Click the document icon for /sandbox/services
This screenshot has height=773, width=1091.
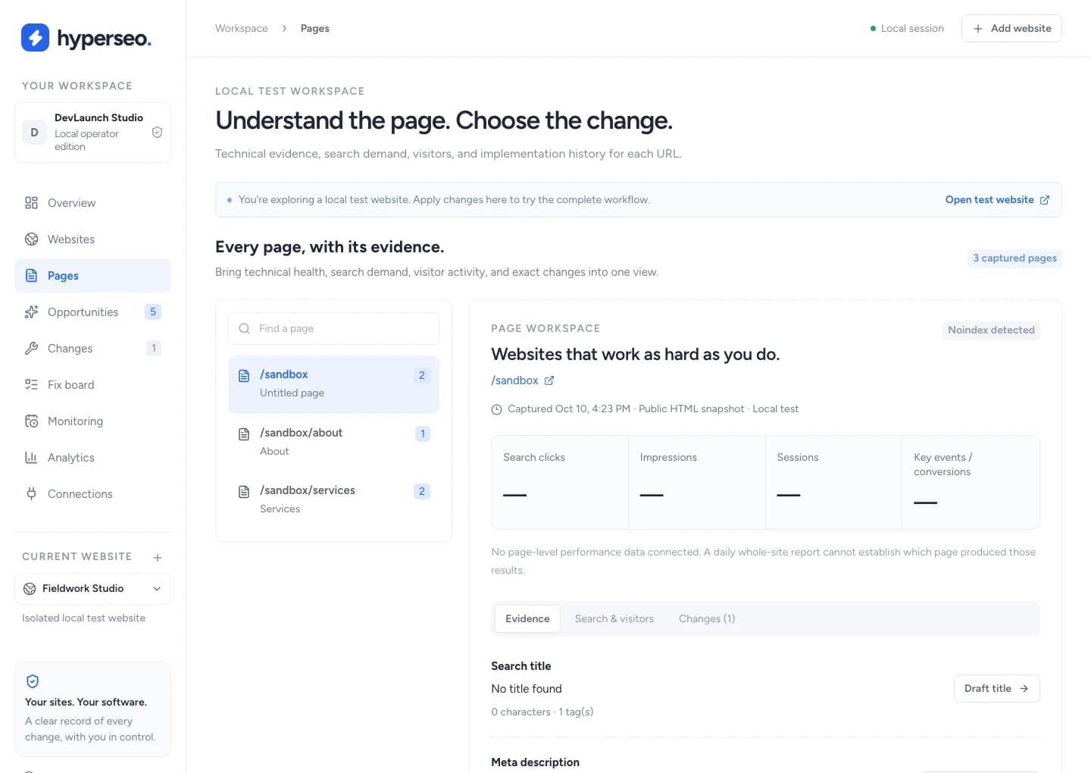pyautogui.click(x=244, y=492)
